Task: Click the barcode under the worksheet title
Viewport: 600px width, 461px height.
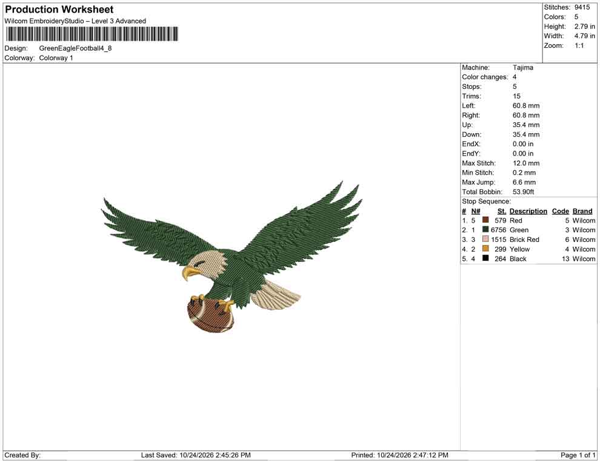Action: [92, 34]
